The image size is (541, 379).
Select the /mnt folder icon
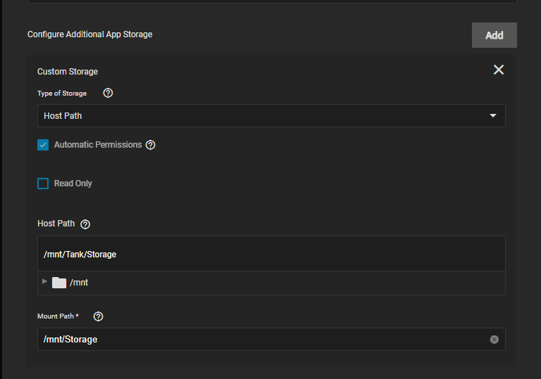(59, 283)
